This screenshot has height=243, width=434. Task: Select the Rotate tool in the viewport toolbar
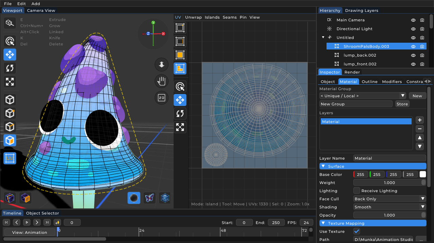9,68
